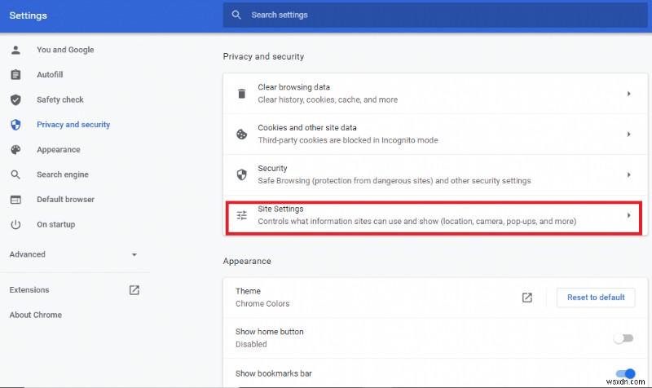Image resolution: width=652 pixels, height=388 pixels.
Task: Click the Default browser window icon
Action: tap(15, 200)
